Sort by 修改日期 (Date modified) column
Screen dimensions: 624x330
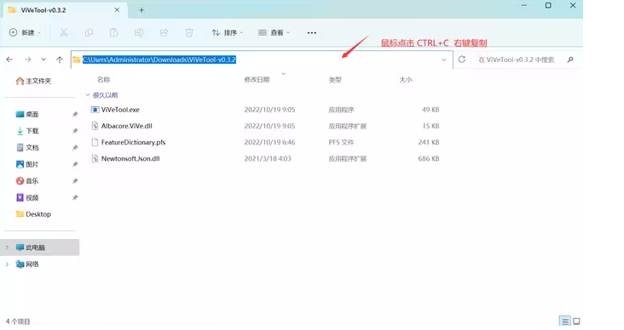coord(257,80)
